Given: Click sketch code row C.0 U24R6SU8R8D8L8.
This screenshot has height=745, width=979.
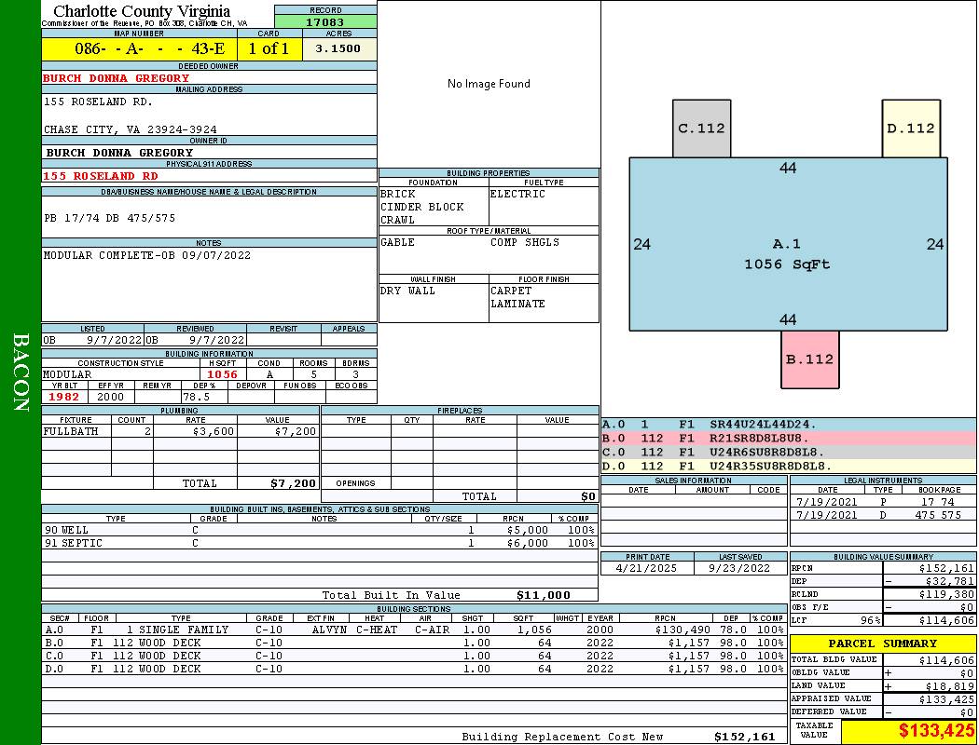Looking at the screenshot, I should 789,452.
